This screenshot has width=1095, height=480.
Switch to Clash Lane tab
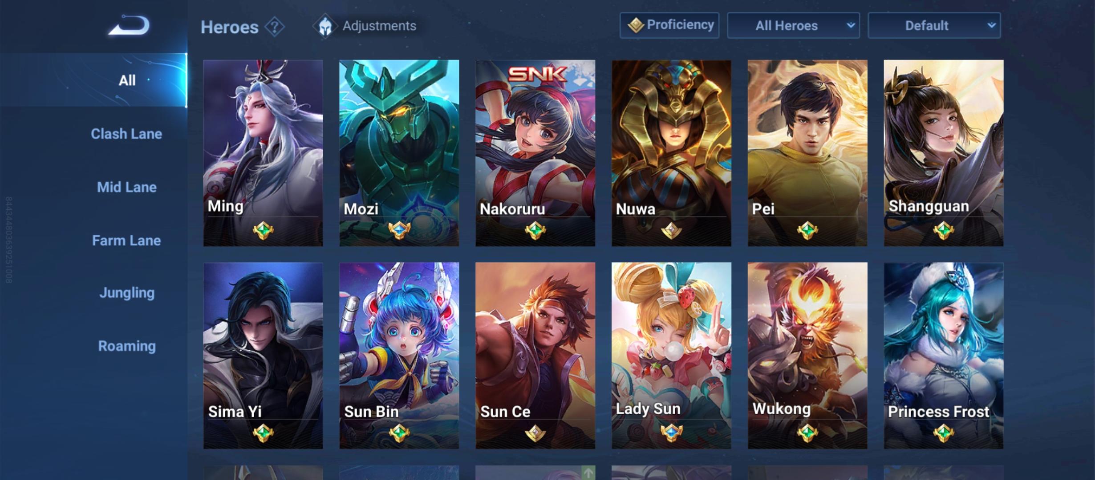point(126,134)
